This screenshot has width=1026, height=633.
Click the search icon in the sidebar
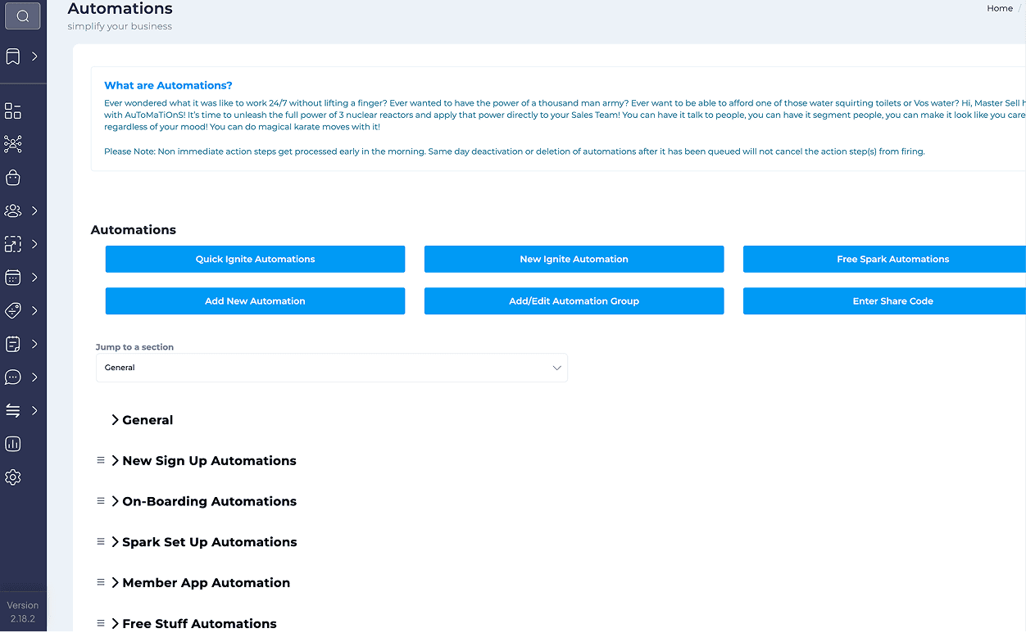click(23, 16)
